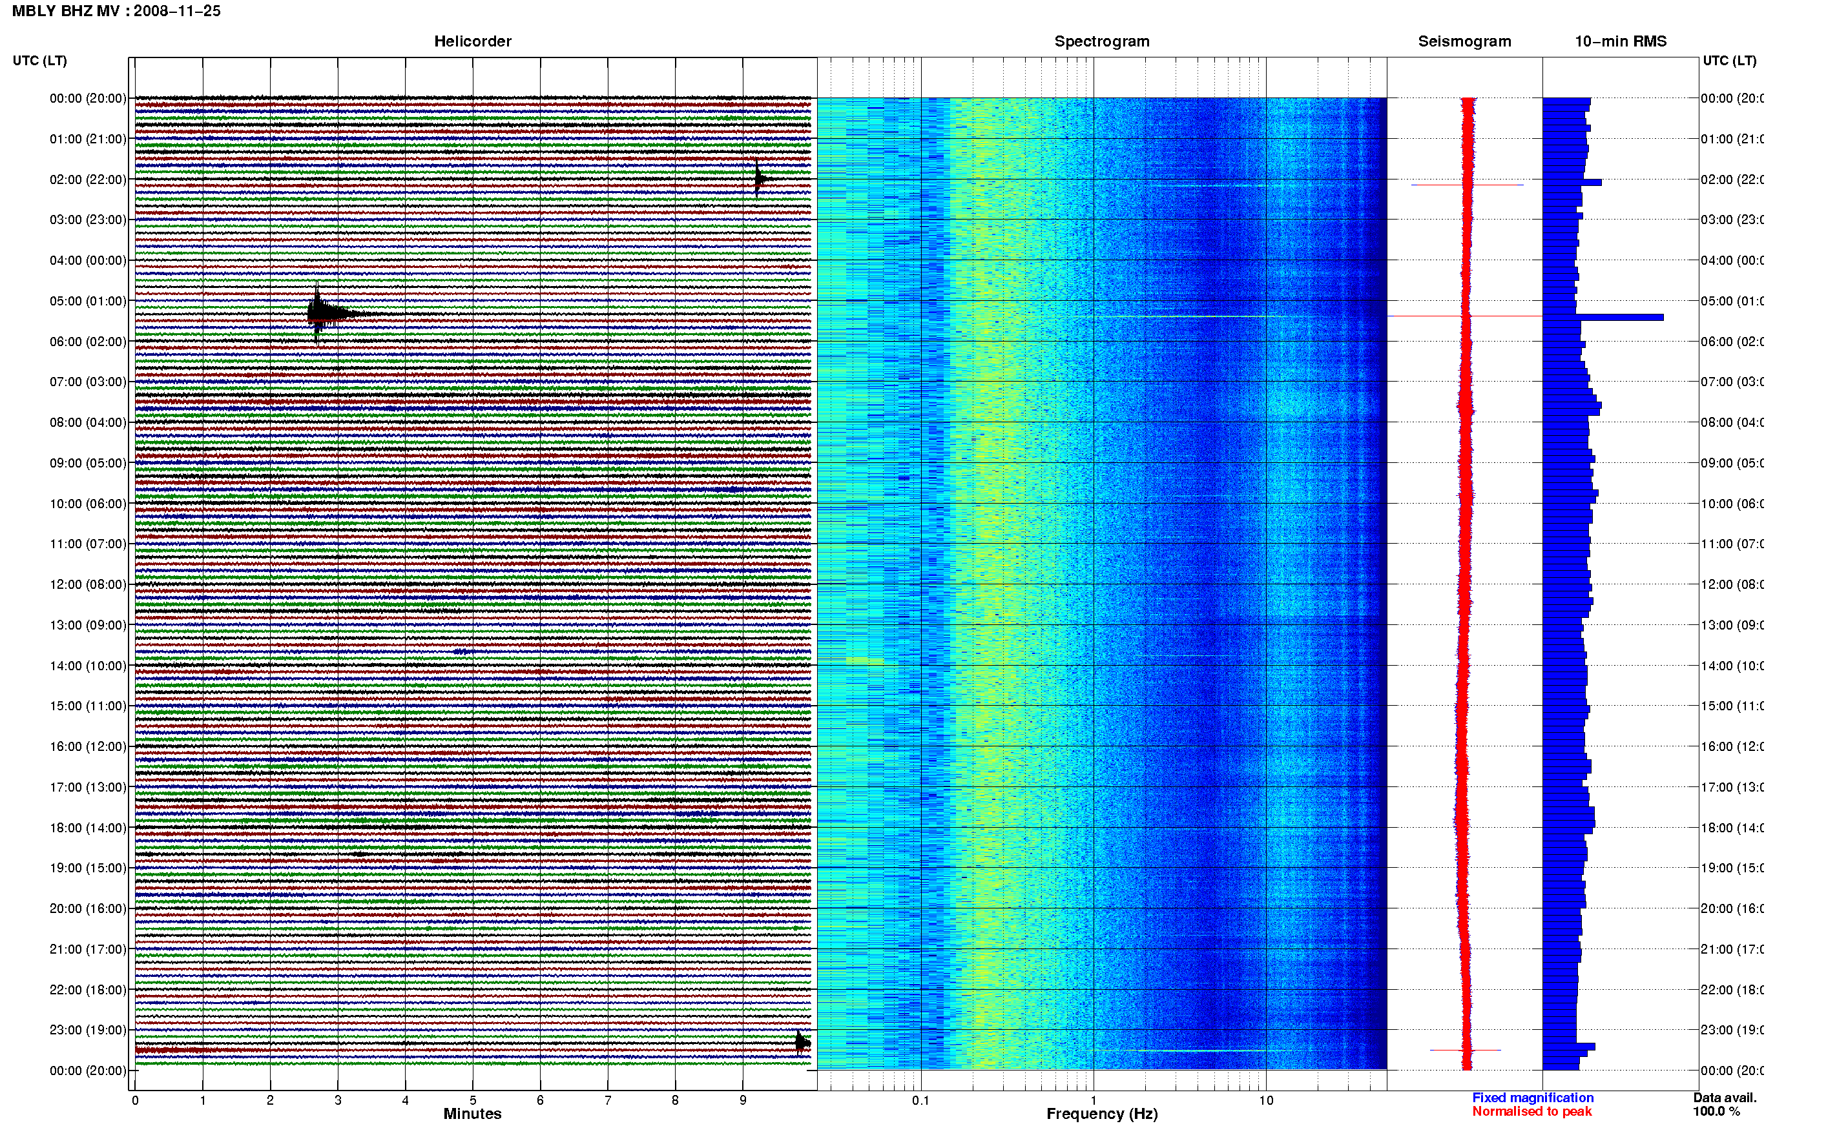The height and width of the screenshot is (1148, 1837).
Task: Click left time label '21:00 (17:00)'
Action: tap(88, 949)
